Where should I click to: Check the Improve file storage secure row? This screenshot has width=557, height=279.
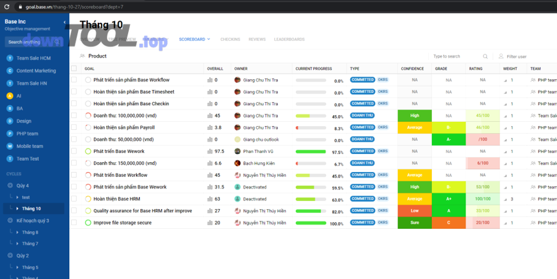74,223
